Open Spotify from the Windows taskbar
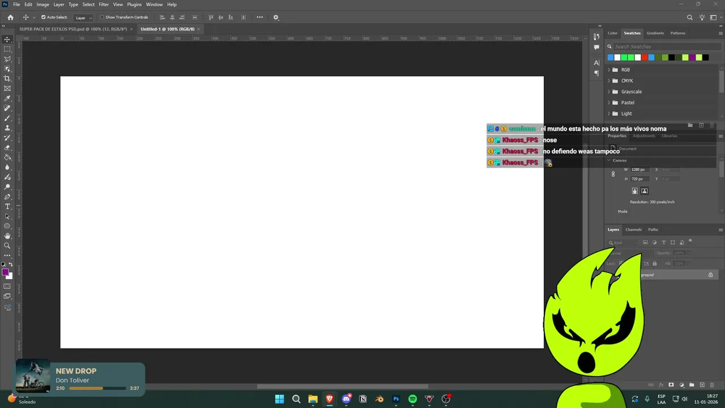725x408 pixels. click(412, 399)
